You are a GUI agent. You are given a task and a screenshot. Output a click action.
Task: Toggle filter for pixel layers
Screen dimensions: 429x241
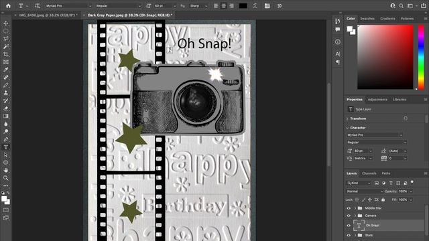tap(377, 183)
